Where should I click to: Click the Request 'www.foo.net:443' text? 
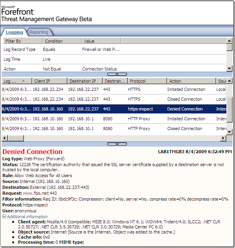[40, 193]
